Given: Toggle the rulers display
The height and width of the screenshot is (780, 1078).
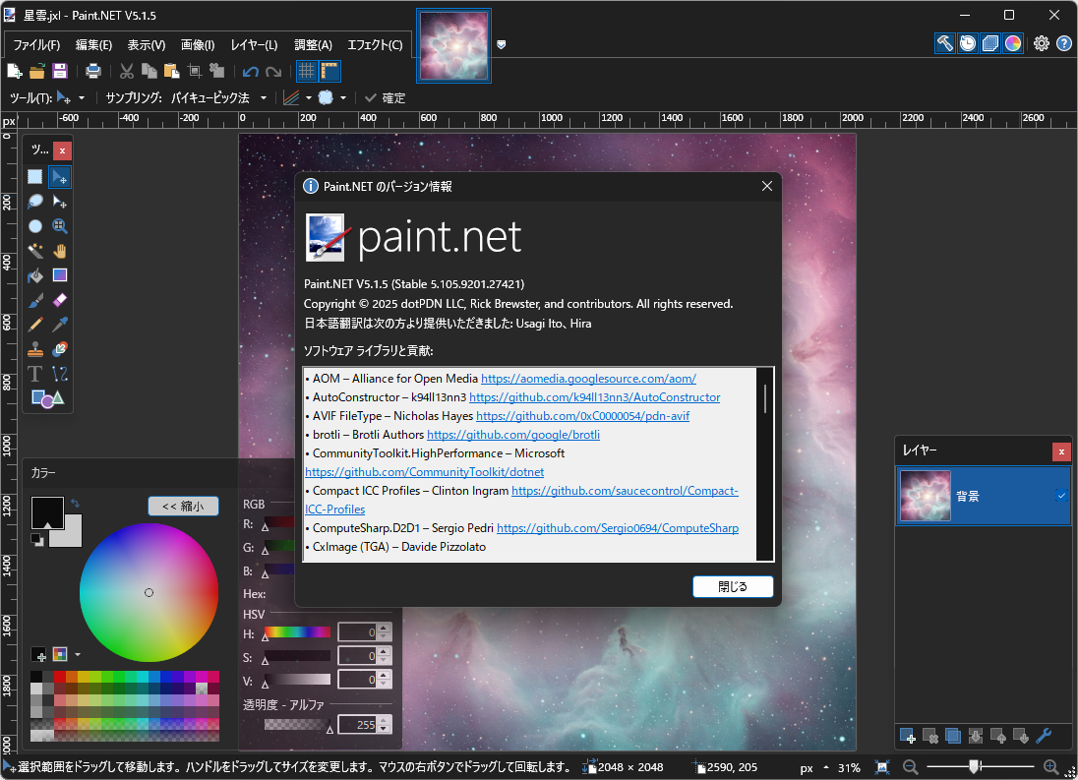Looking at the screenshot, I should coord(331,70).
